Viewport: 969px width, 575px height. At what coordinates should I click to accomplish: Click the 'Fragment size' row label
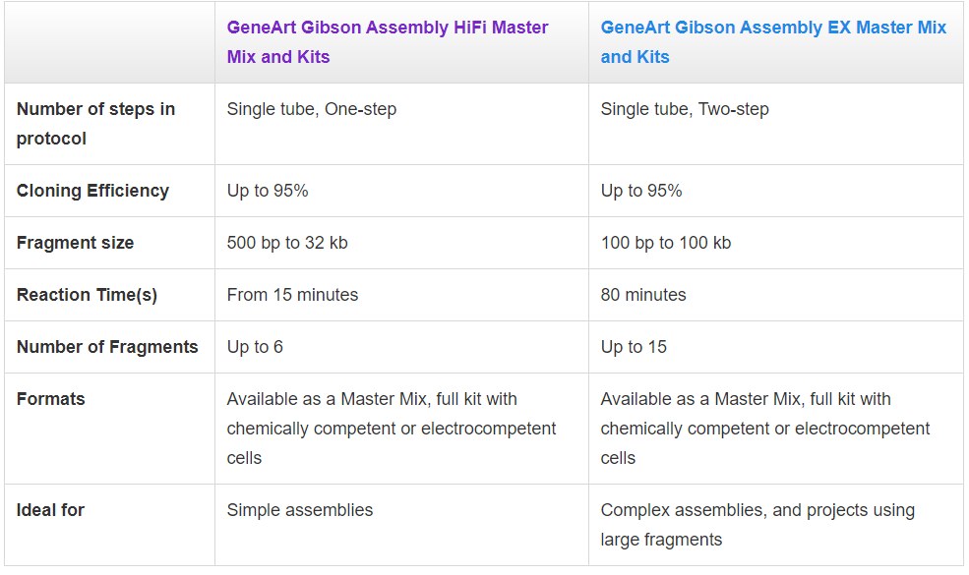coord(75,243)
